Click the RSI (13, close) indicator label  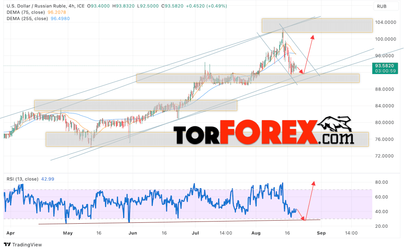(x=22, y=179)
